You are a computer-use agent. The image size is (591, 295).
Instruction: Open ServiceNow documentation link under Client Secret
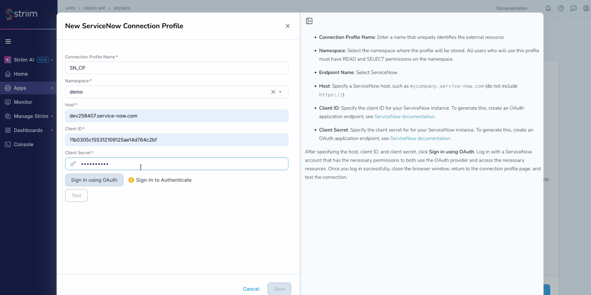[x=420, y=138]
